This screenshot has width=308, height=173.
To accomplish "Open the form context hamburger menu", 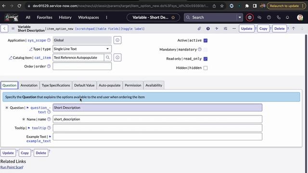I will 13,29.
